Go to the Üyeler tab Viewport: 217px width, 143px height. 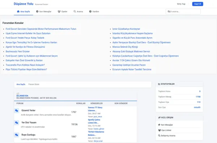(63, 12)
